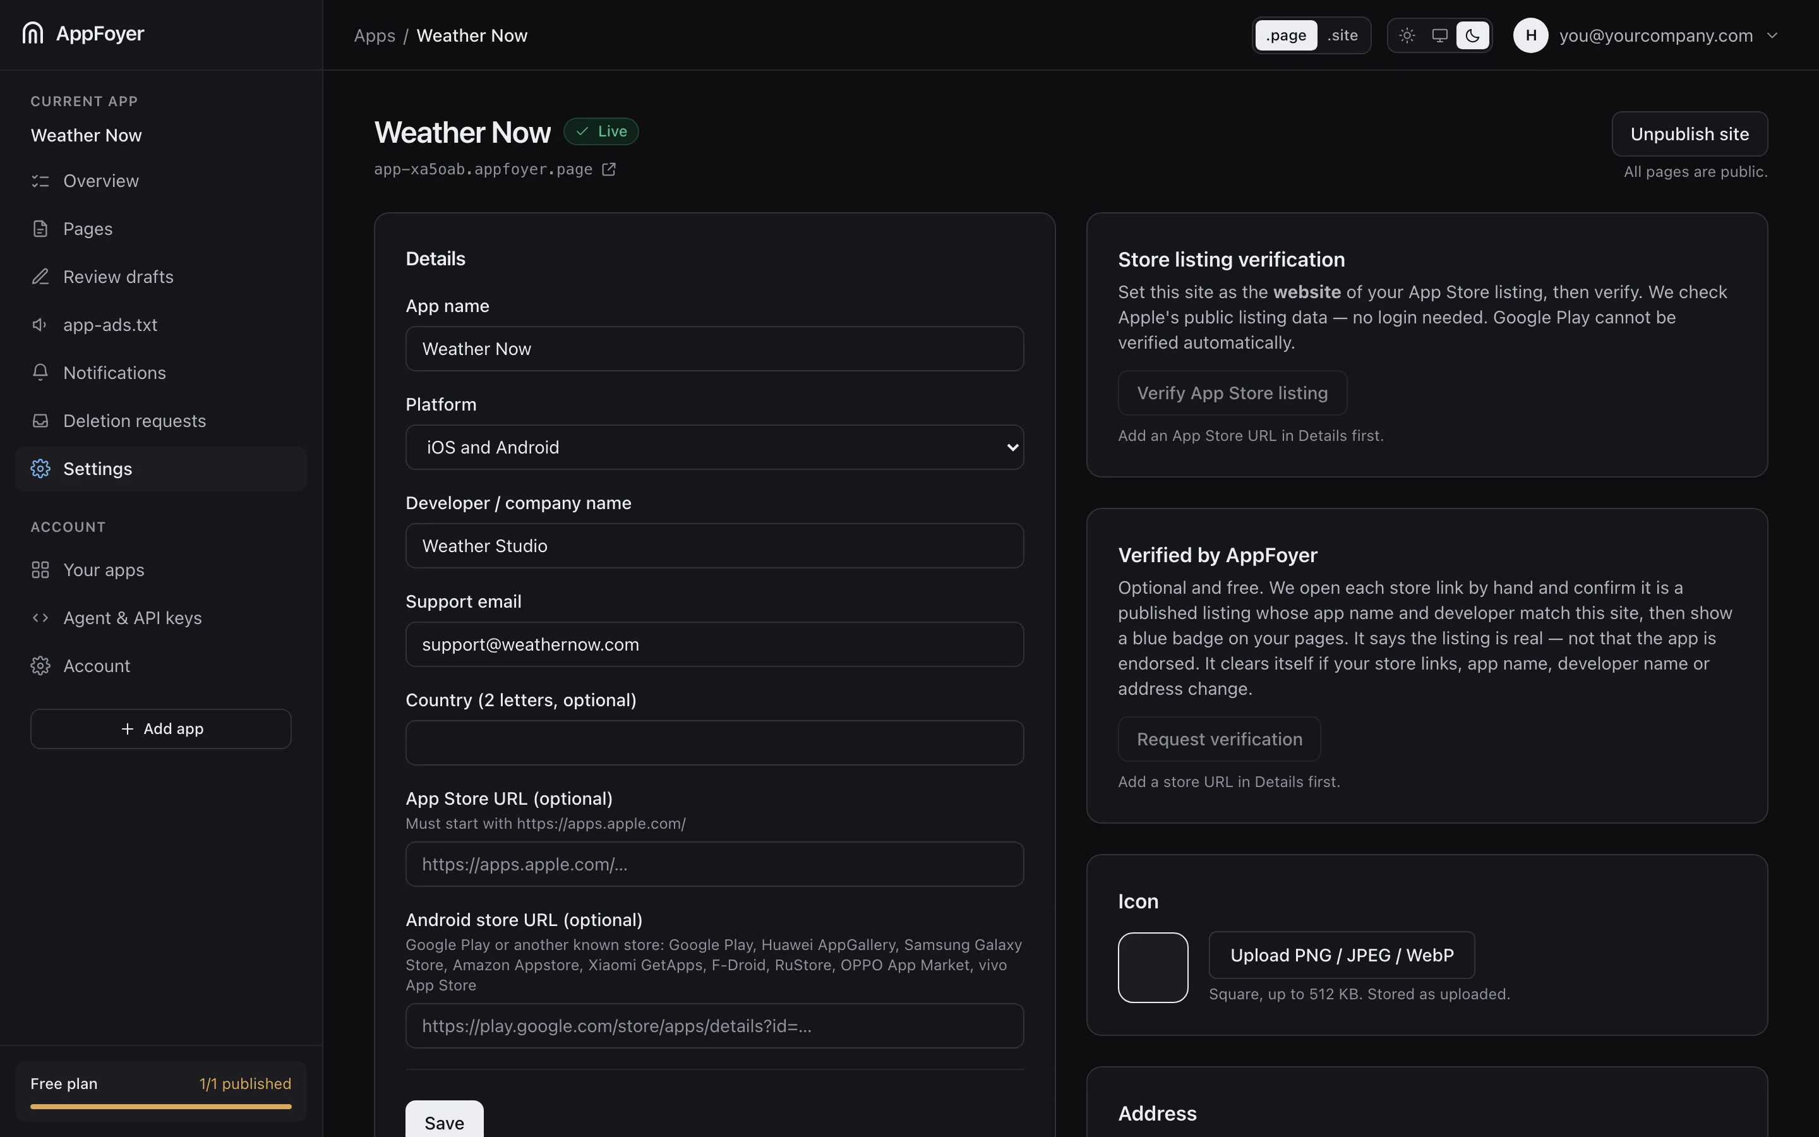Click the Settings gear icon in sidebar
Screen dimensions: 1819x1137
coord(40,469)
